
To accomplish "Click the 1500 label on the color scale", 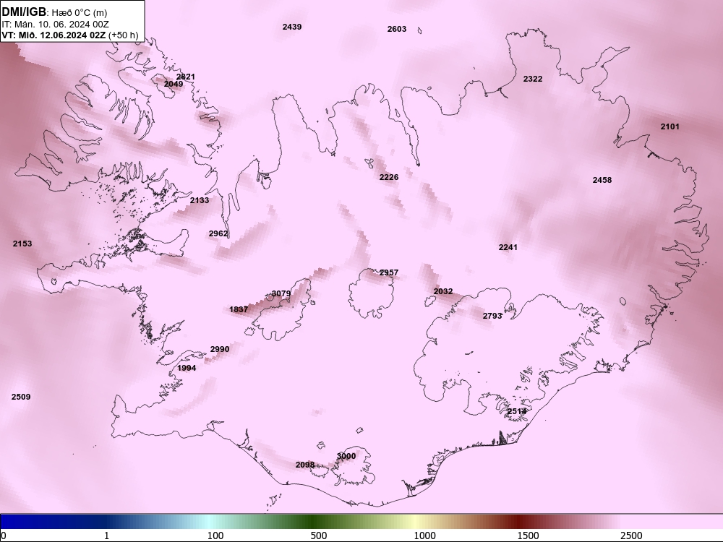I will click(x=528, y=535).
